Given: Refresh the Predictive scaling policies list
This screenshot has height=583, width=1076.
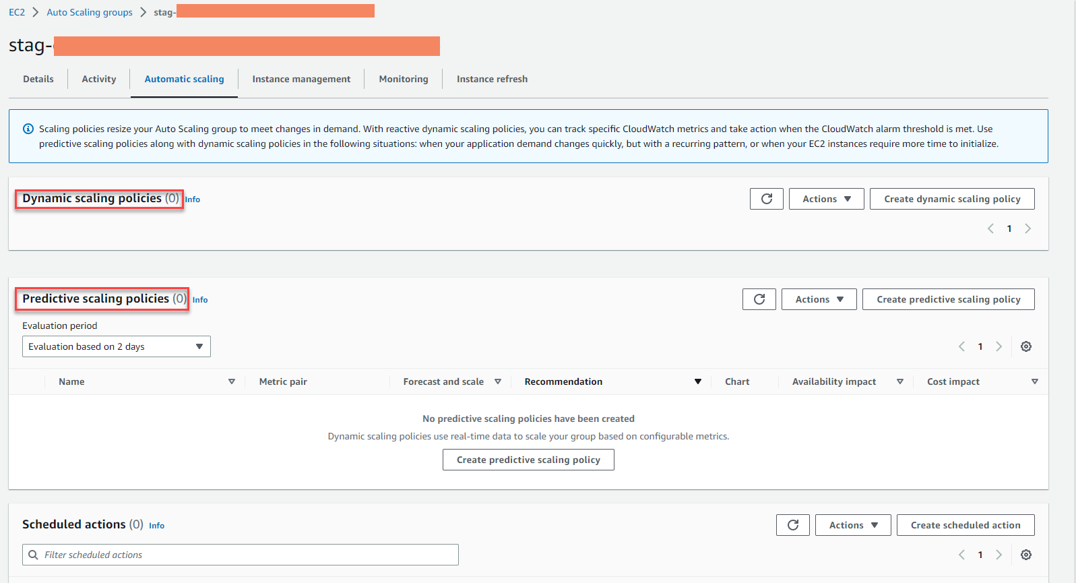Looking at the screenshot, I should click(x=759, y=299).
